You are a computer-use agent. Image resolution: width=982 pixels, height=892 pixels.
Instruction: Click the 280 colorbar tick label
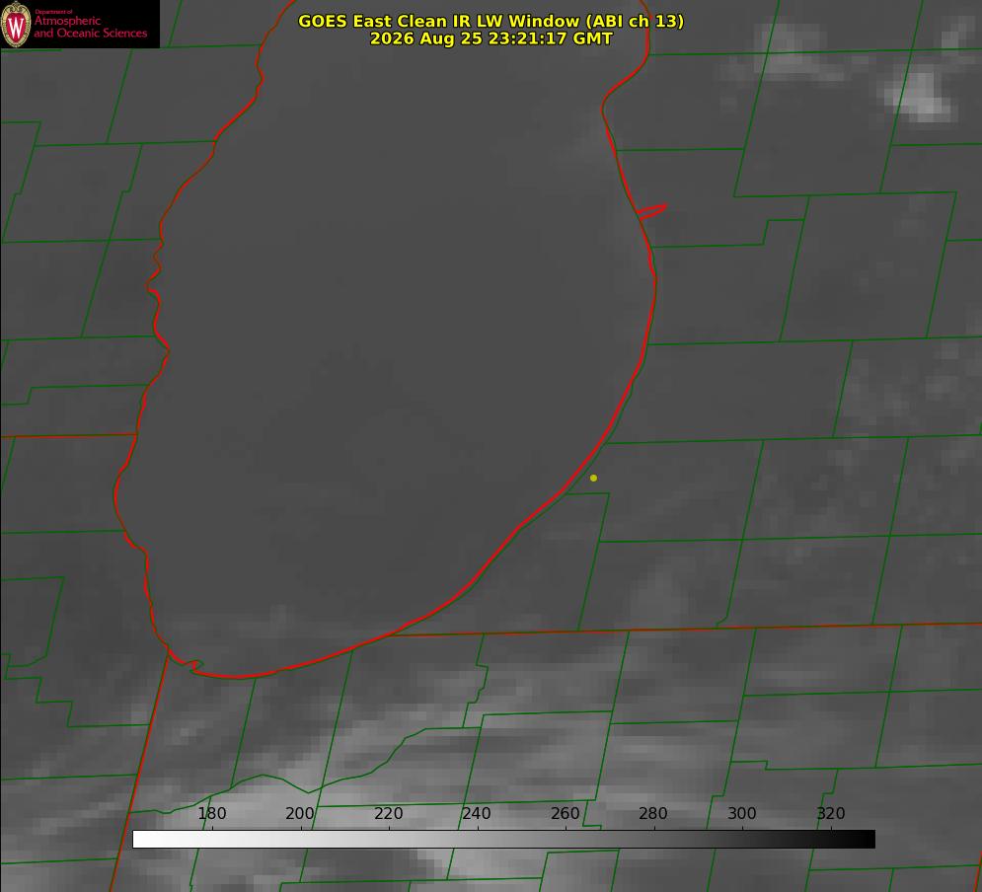click(x=653, y=813)
